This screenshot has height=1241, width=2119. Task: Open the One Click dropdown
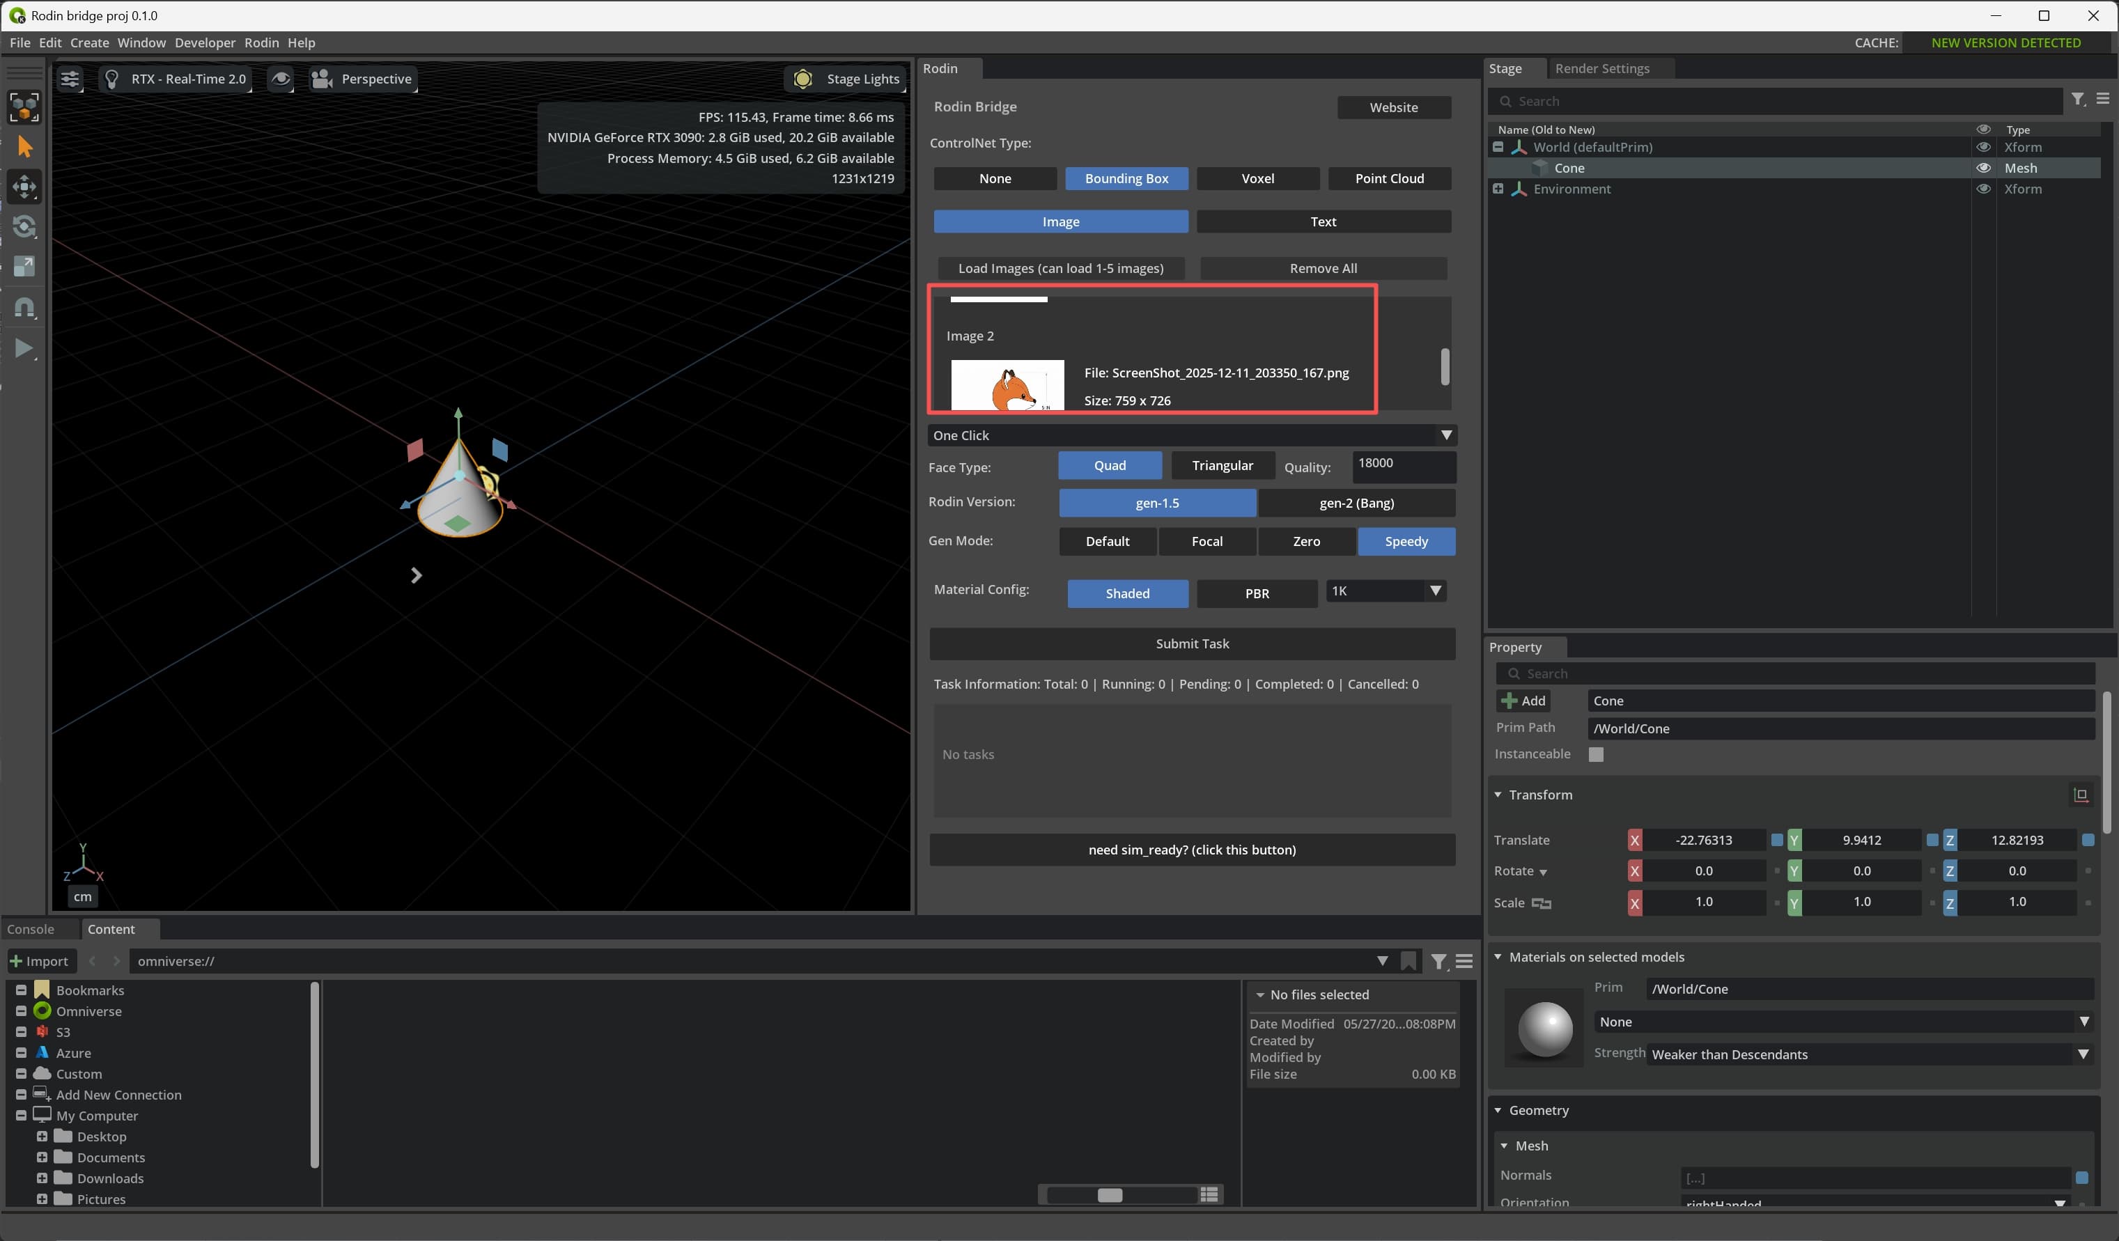click(1192, 435)
